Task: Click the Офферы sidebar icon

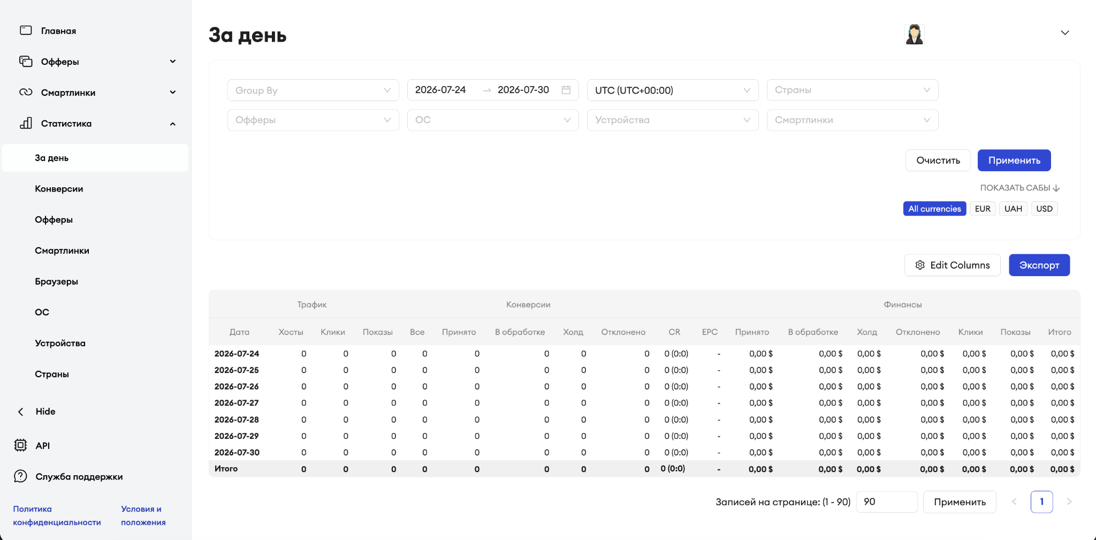Action: click(26, 62)
